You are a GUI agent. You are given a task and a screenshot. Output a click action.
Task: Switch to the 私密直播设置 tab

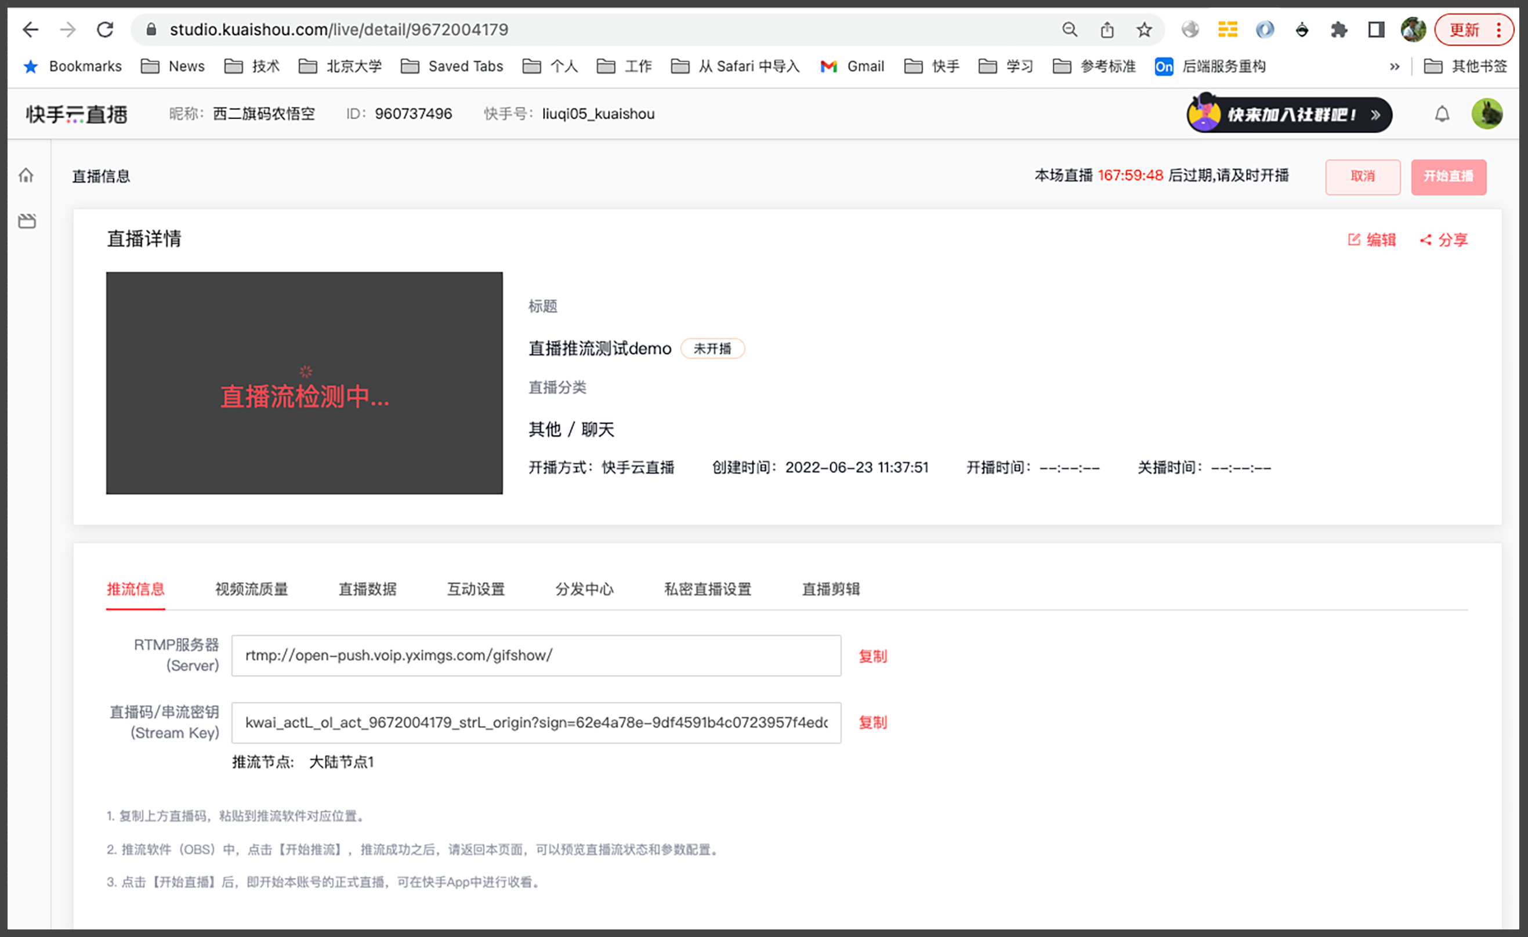[708, 589]
